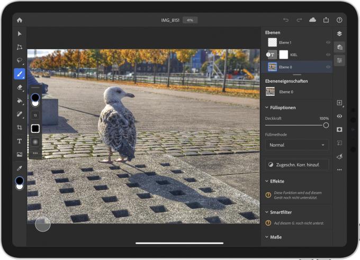Grab the layers panel resize handle
Image resolution: width=360 pixels, height=260 pixels.
point(297,75)
